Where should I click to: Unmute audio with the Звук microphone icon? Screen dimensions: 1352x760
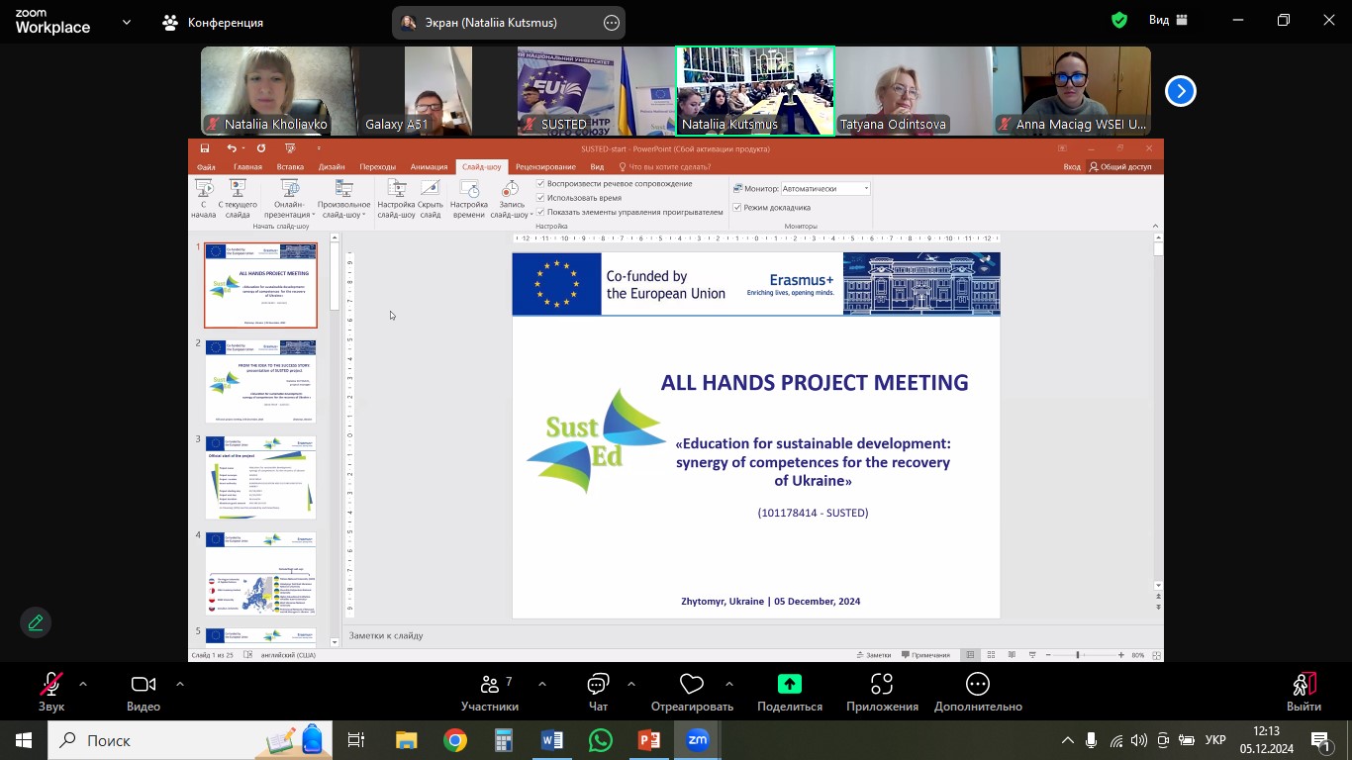pyautogui.click(x=51, y=685)
